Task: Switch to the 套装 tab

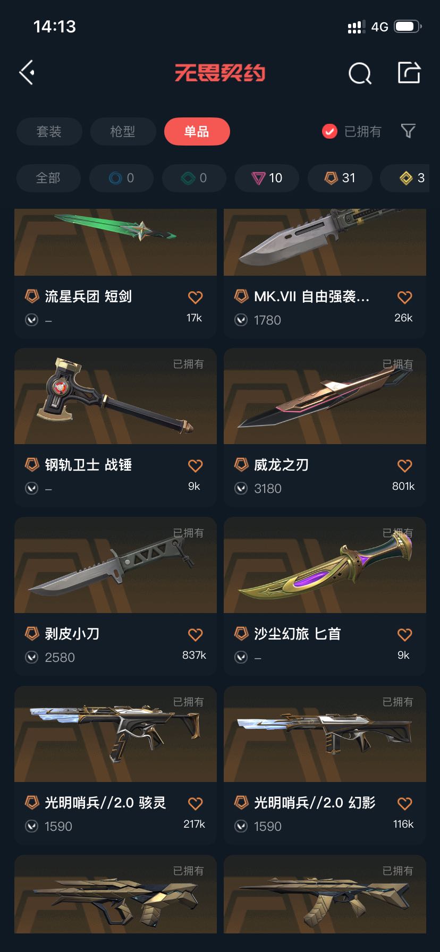Action: (49, 131)
